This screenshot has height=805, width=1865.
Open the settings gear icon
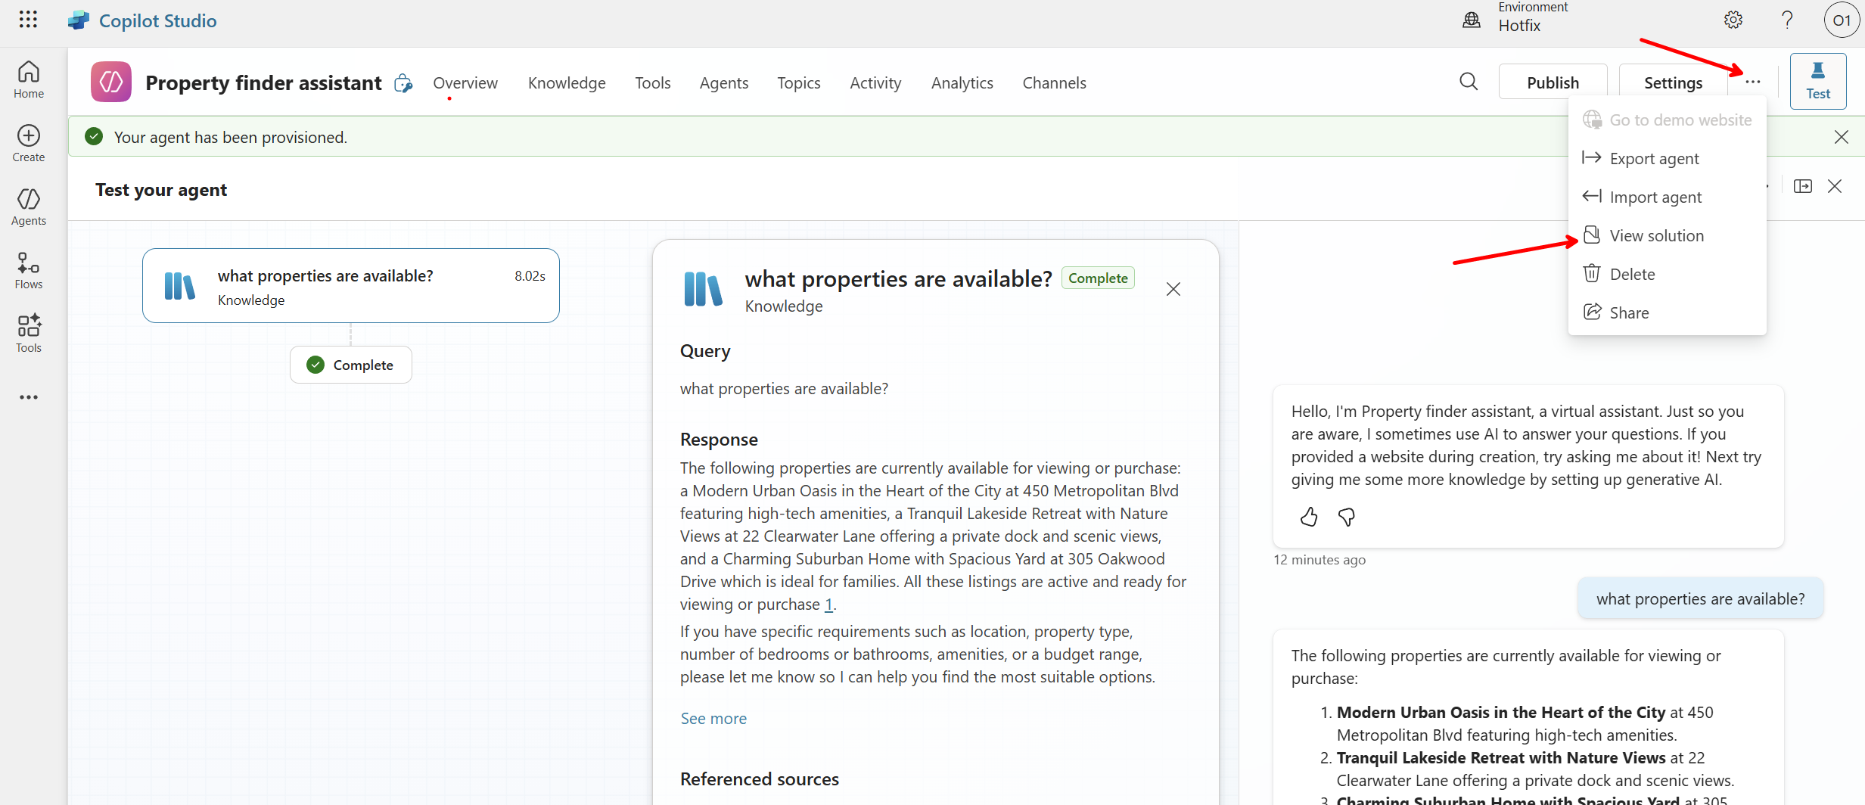(1733, 20)
